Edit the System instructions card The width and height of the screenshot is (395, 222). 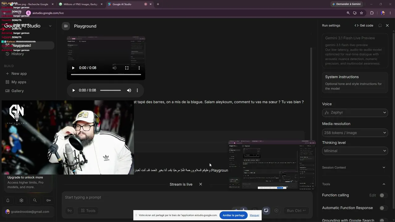coord(355,83)
